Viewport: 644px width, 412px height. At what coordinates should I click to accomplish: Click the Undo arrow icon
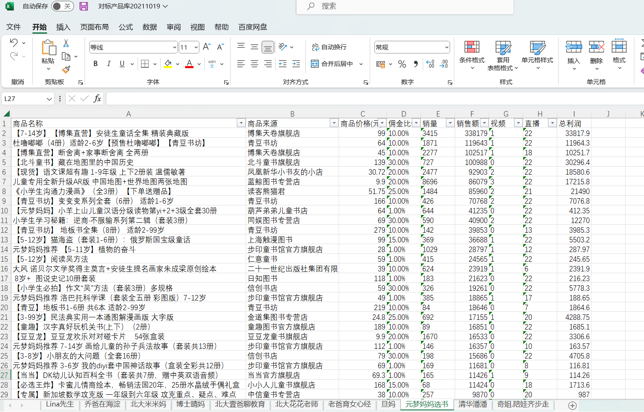point(14,43)
